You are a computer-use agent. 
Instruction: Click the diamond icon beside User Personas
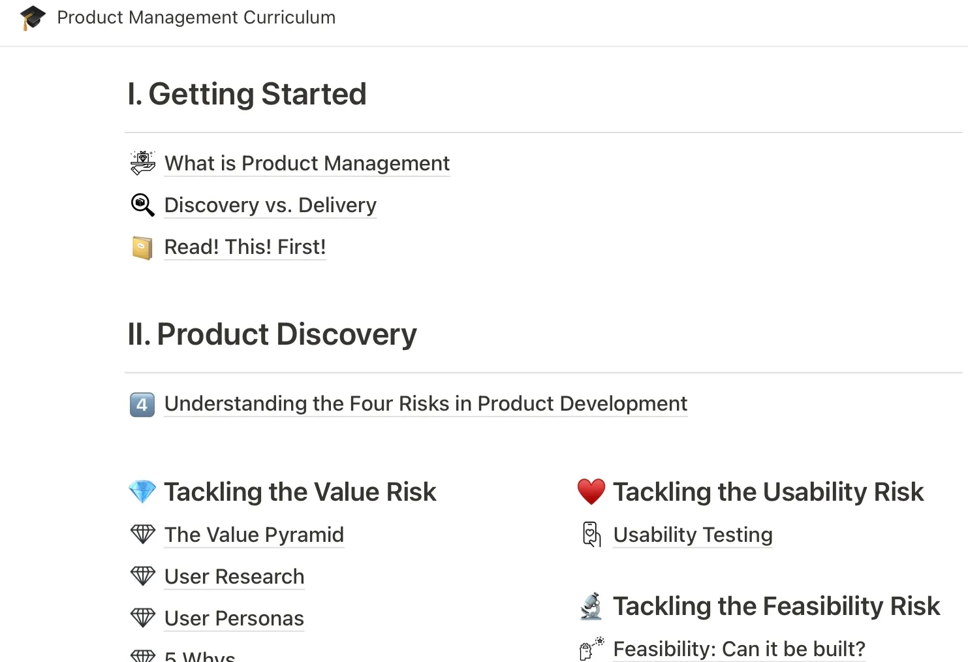pyautogui.click(x=142, y=618)
